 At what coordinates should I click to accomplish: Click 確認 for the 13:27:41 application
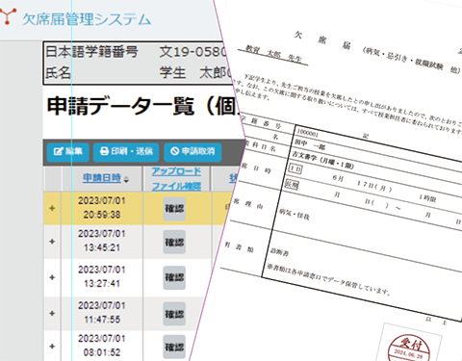174,277
